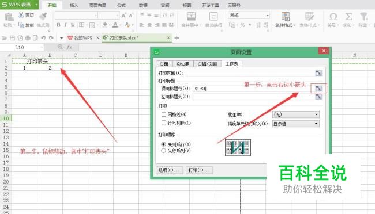Open the number format dropdown showing 常规
Viewport: 375px width, 214px height.
[267, 16]
